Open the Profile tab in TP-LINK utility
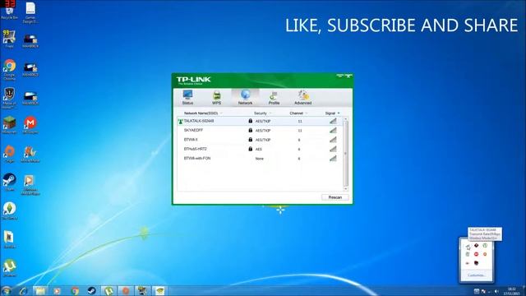This screenshot has width=526, height=296. click(x=274, y=98)
